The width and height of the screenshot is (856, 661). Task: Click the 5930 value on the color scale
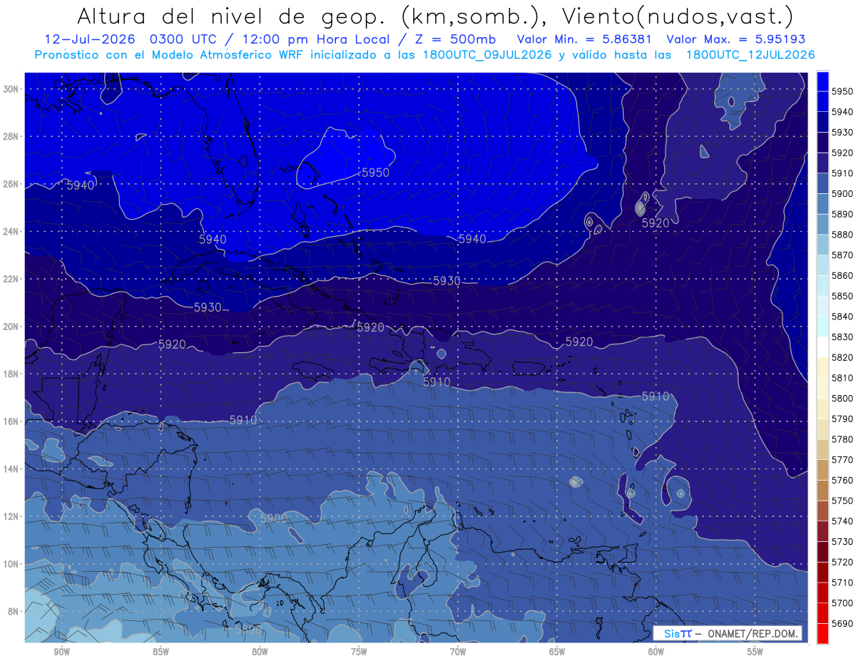tap(842, 132)
